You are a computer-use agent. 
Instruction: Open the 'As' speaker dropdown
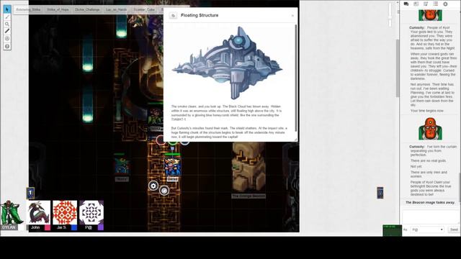427,230
